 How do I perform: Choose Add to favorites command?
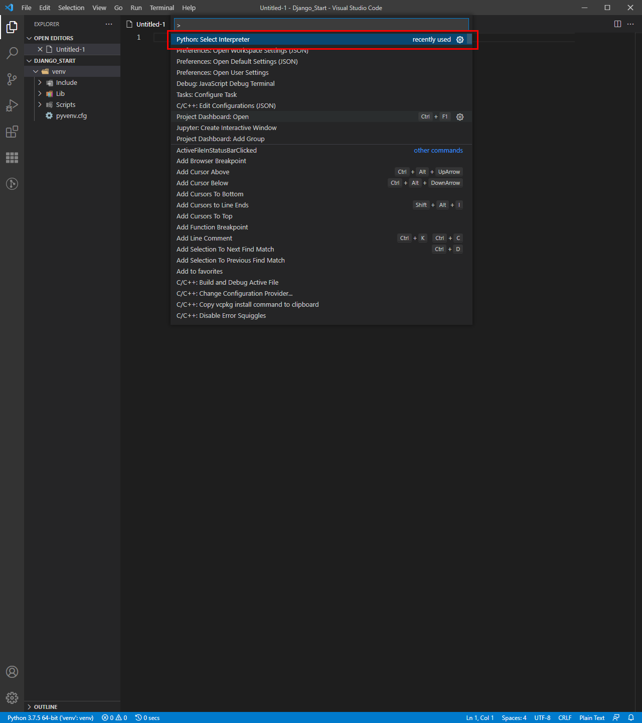[x=322, y=272]
